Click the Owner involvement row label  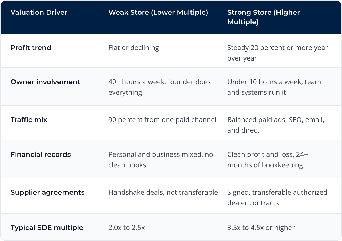pyautogui.click(x=45, y=82)
